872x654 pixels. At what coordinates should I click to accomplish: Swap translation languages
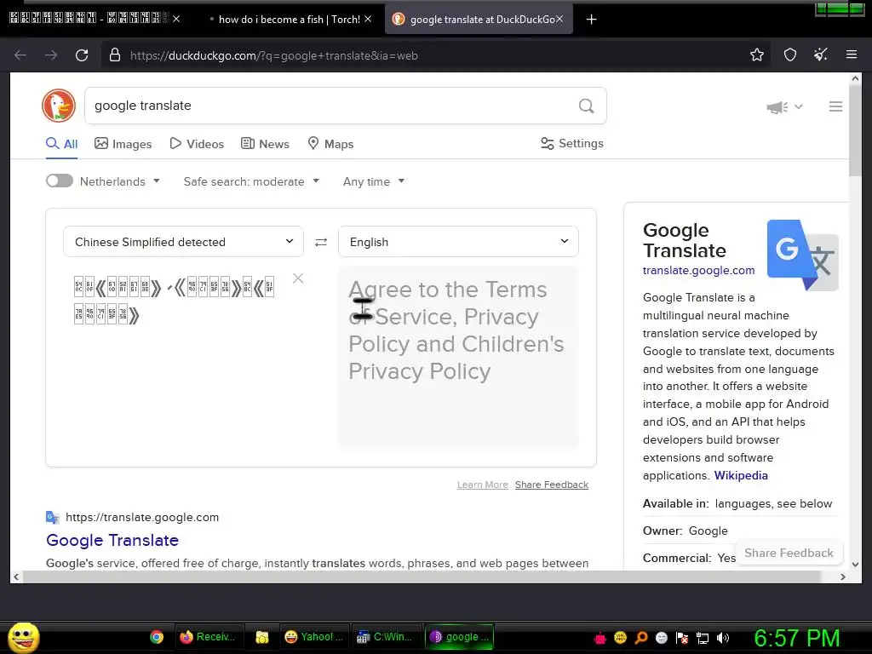(x=321, y=242)
